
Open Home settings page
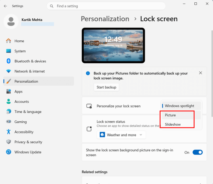pyautogui.click(x=39, y=41)
